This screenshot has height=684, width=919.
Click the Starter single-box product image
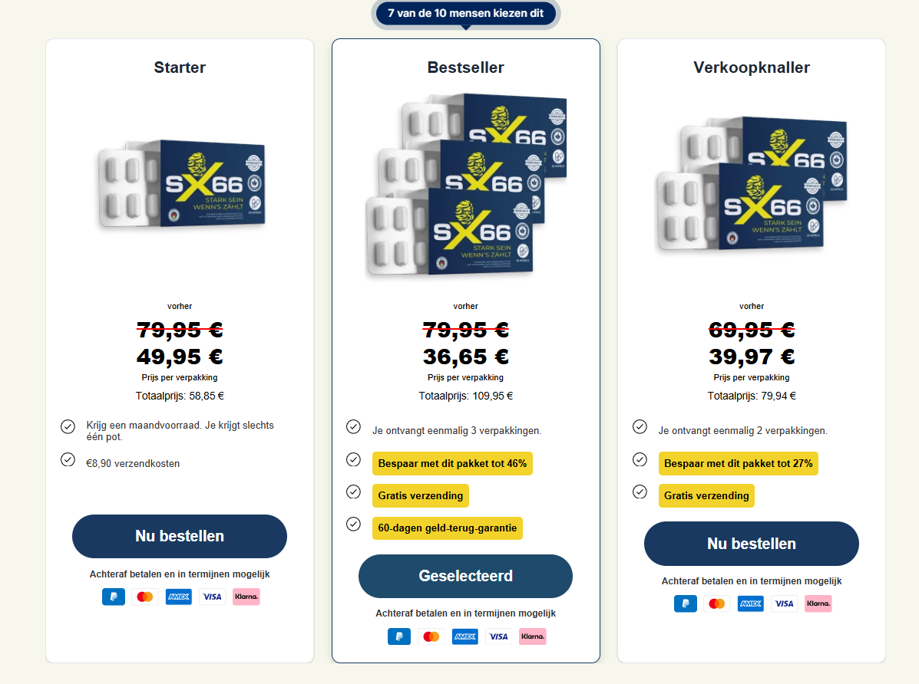click(181, 184)
